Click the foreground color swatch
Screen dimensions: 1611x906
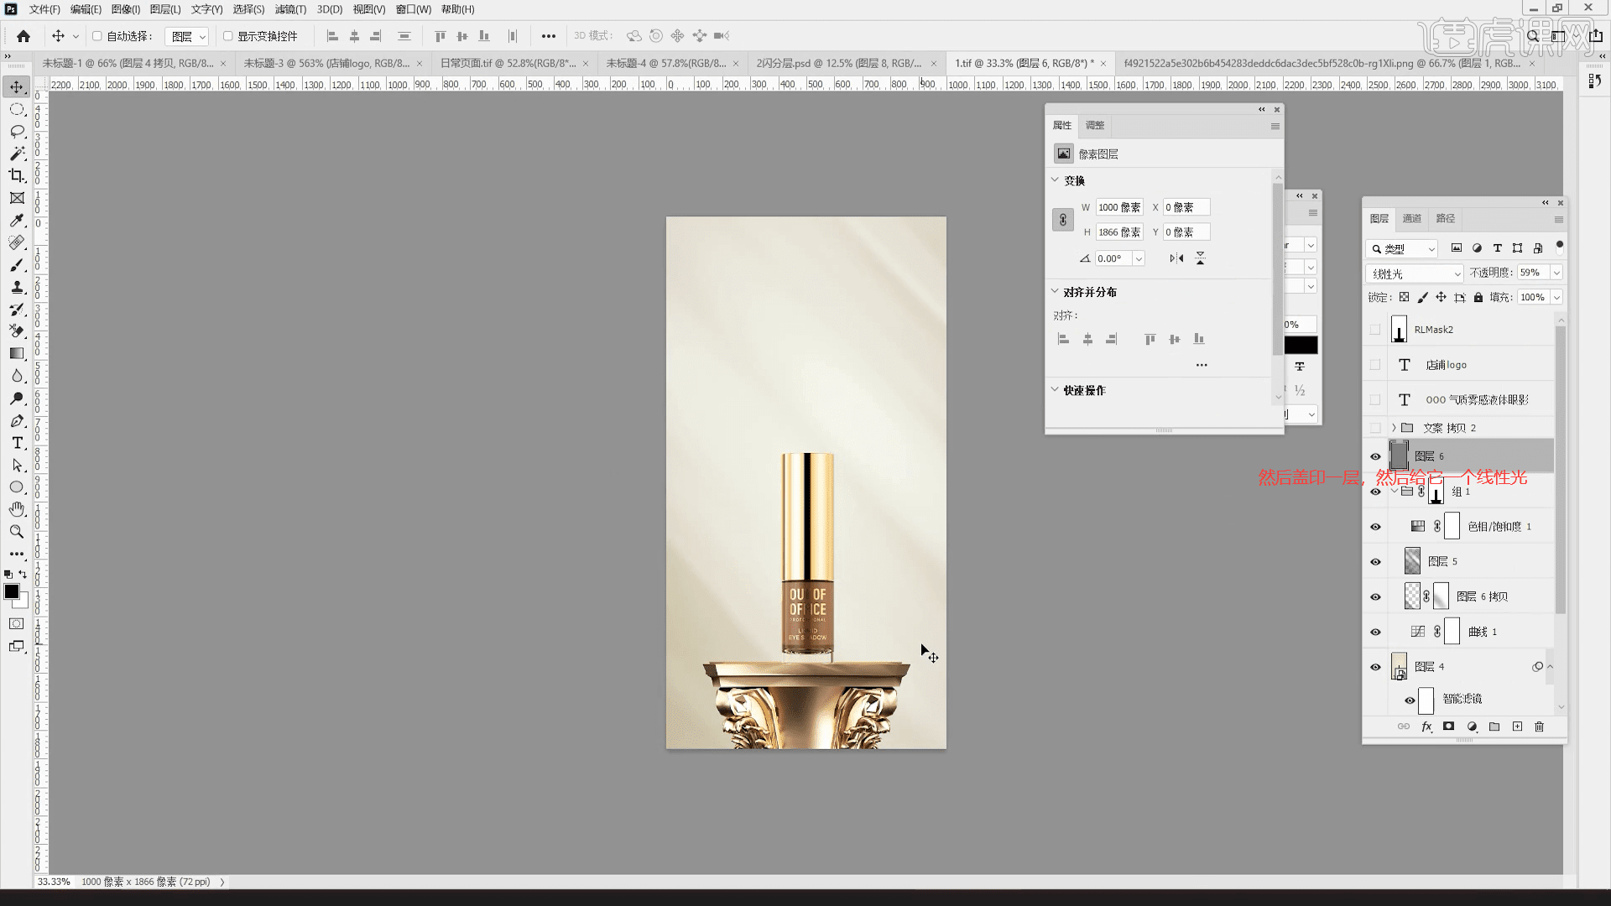(12, 591)
